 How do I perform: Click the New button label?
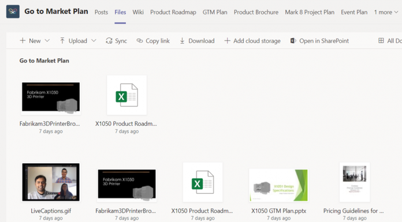(35, 41)
